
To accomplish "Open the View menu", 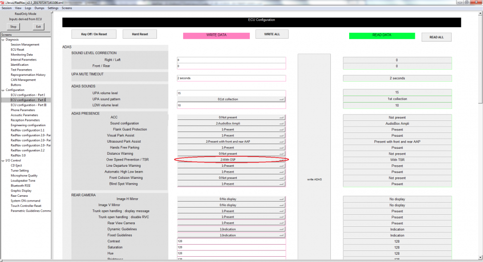I will (x=18, y=8).
